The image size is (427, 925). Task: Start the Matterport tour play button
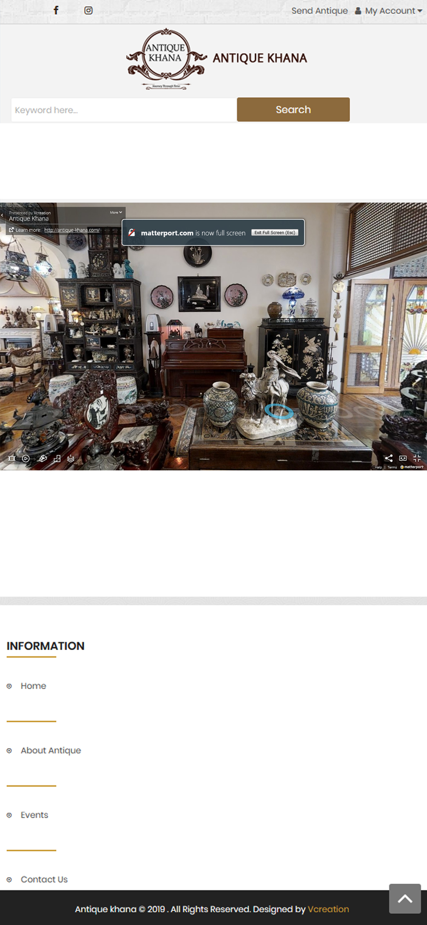coord(26,458)
